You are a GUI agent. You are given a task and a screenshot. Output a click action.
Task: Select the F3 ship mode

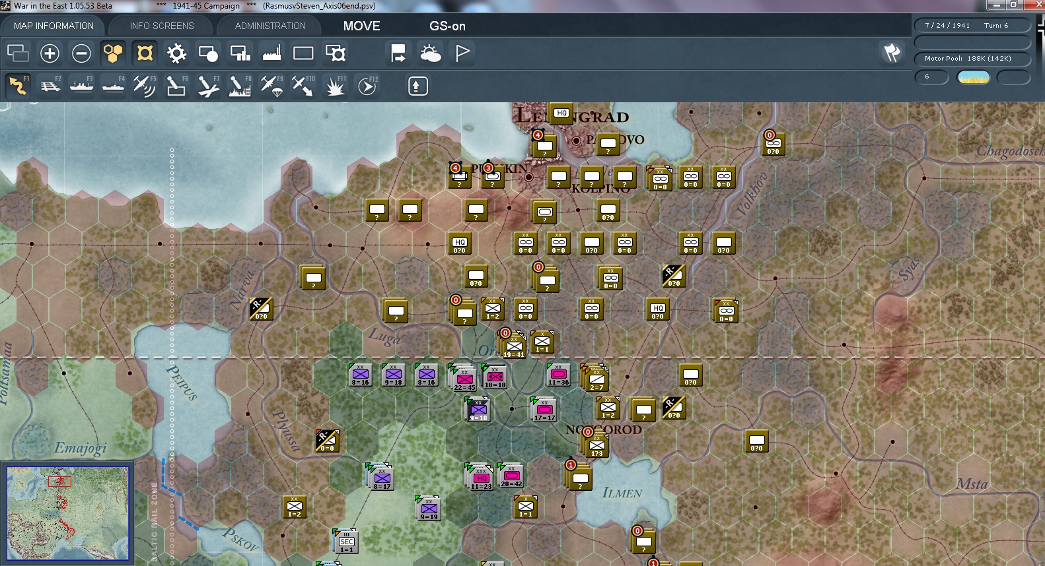click(81, 86)
